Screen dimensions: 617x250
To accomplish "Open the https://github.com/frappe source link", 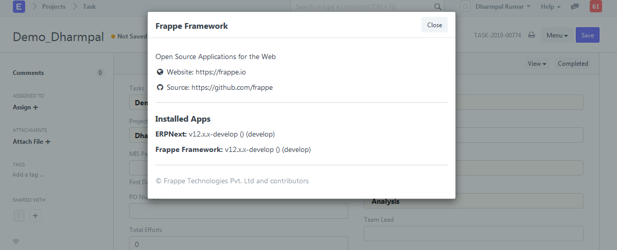I will 232,87.
